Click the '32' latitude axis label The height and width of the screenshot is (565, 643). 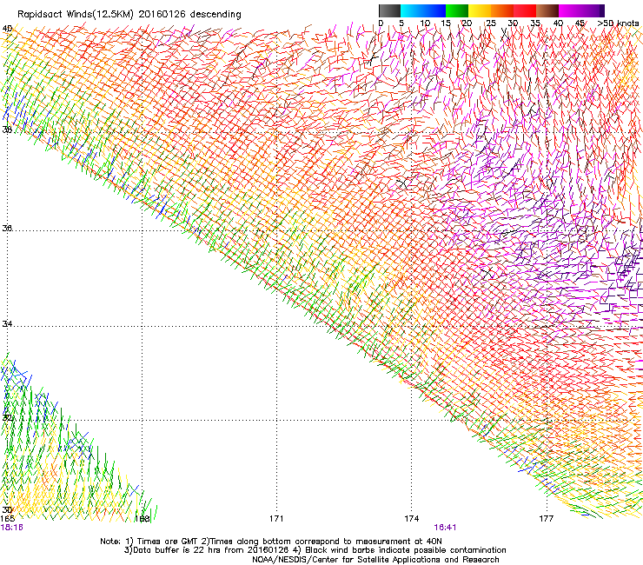pos(7,418)
